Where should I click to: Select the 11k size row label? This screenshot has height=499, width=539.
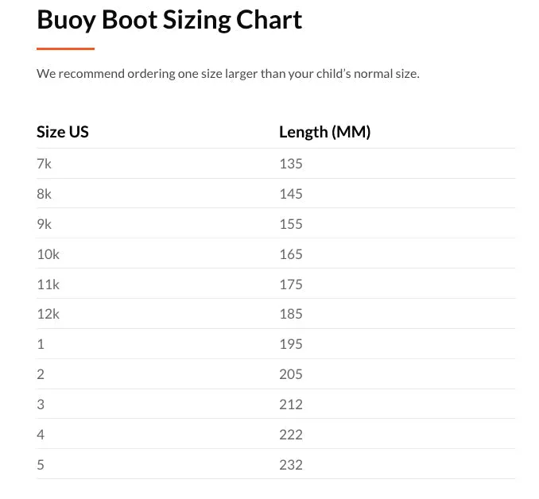pos(48,284)
